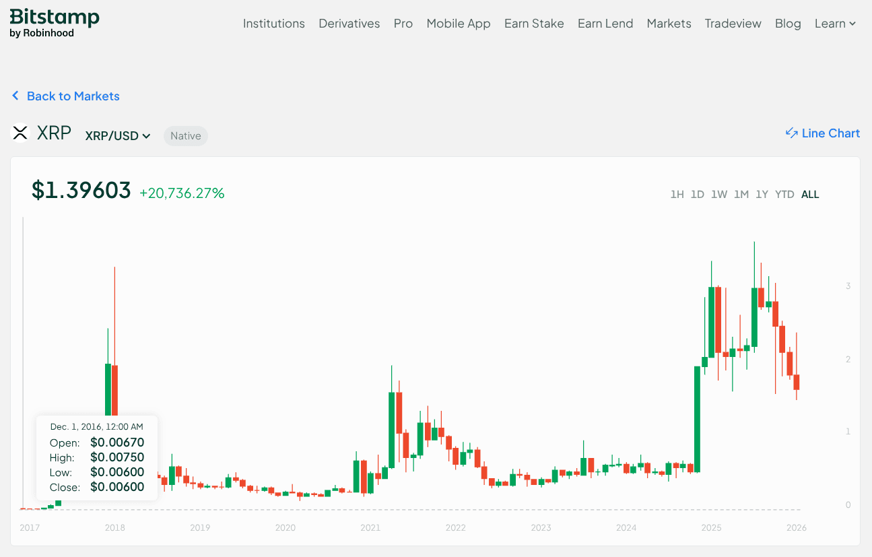Click the XRP coin logo icon

click(x=21, y=133)
